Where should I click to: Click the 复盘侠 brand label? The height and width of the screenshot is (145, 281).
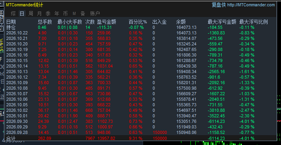pyautogui.click(x=219, y=5)
